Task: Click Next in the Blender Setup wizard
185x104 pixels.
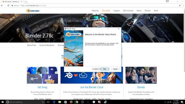Action: coord(105,69)
